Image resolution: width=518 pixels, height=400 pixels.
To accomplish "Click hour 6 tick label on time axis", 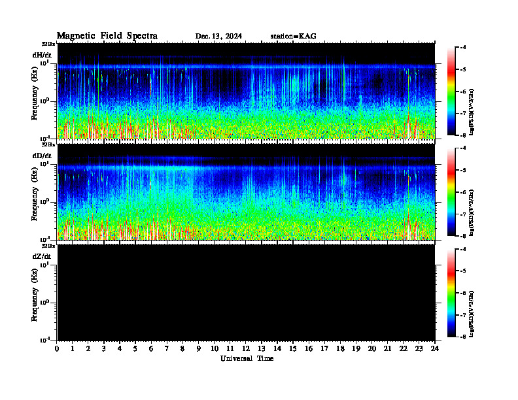I will 151,348.
